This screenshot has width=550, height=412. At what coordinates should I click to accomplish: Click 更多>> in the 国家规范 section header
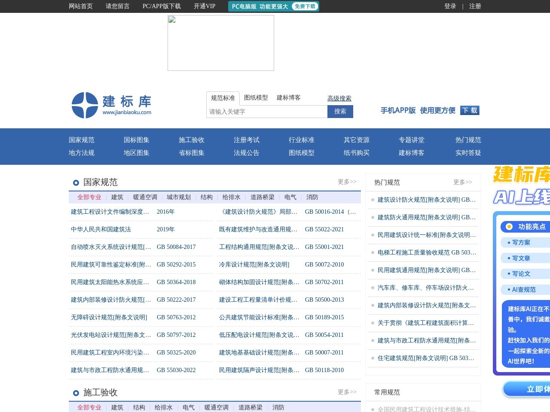point(347,182)
